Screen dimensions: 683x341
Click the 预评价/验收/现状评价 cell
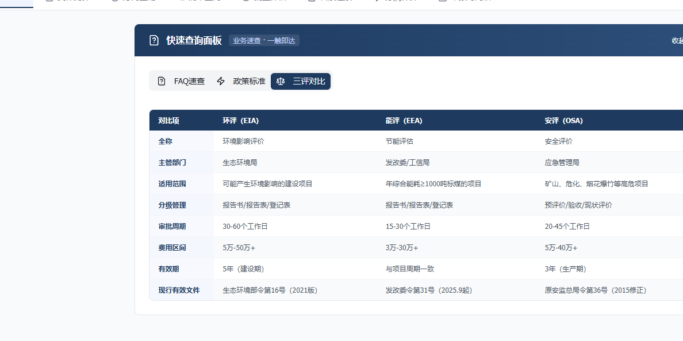click(578, 205)
